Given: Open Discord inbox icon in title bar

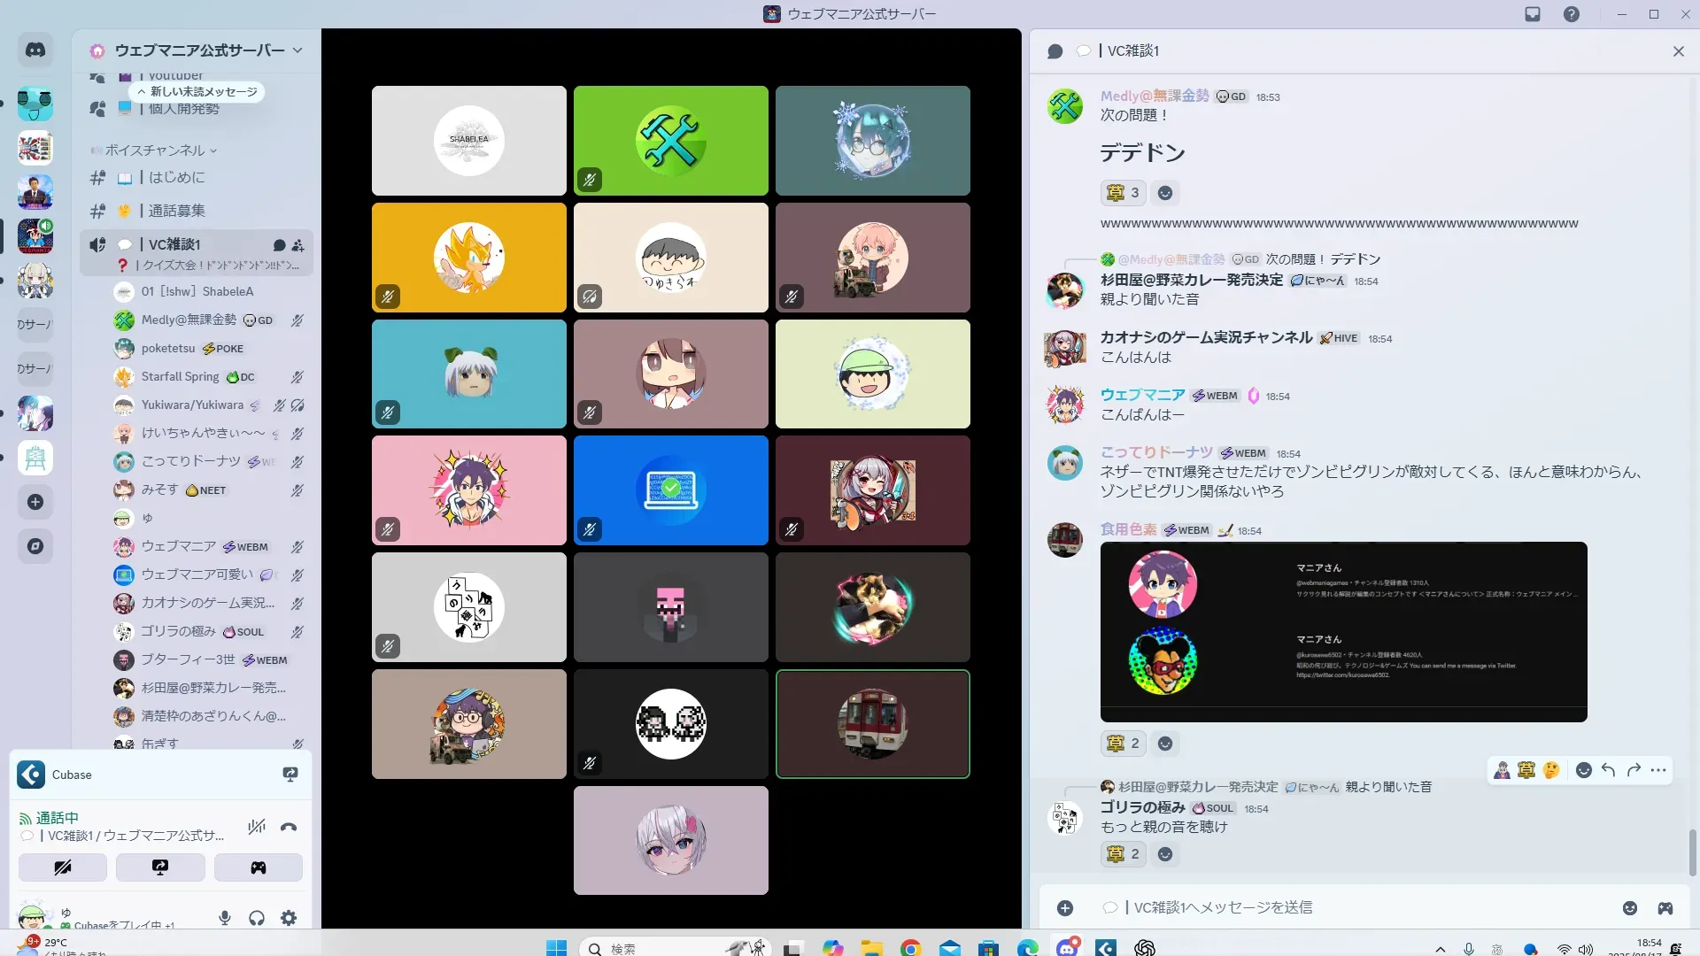Looking at the screenshot, I should [1533, 14].
